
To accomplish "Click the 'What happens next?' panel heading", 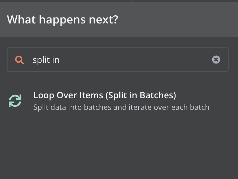I will point(62,20).
